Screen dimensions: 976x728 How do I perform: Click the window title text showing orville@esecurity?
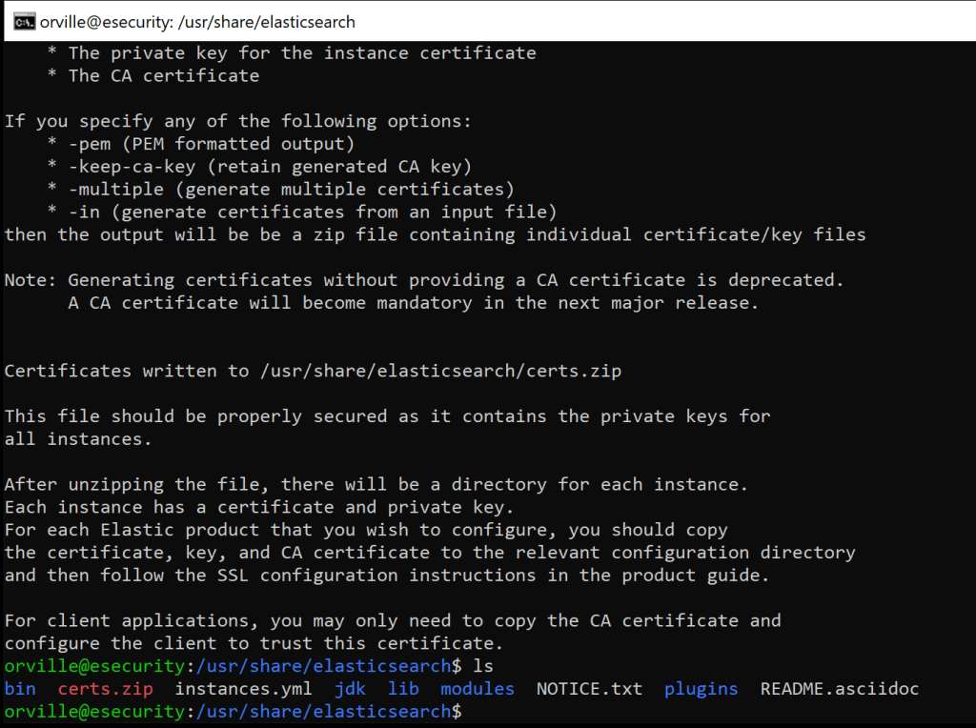[x=197, y=21]
